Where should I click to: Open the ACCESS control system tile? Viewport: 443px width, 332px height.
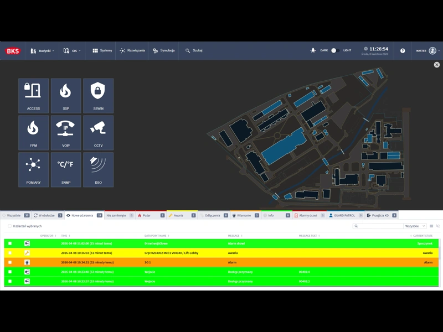click(33, 96)
